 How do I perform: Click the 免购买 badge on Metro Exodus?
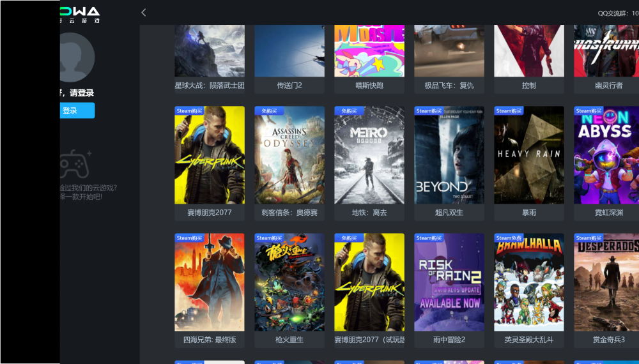(349, 111)
